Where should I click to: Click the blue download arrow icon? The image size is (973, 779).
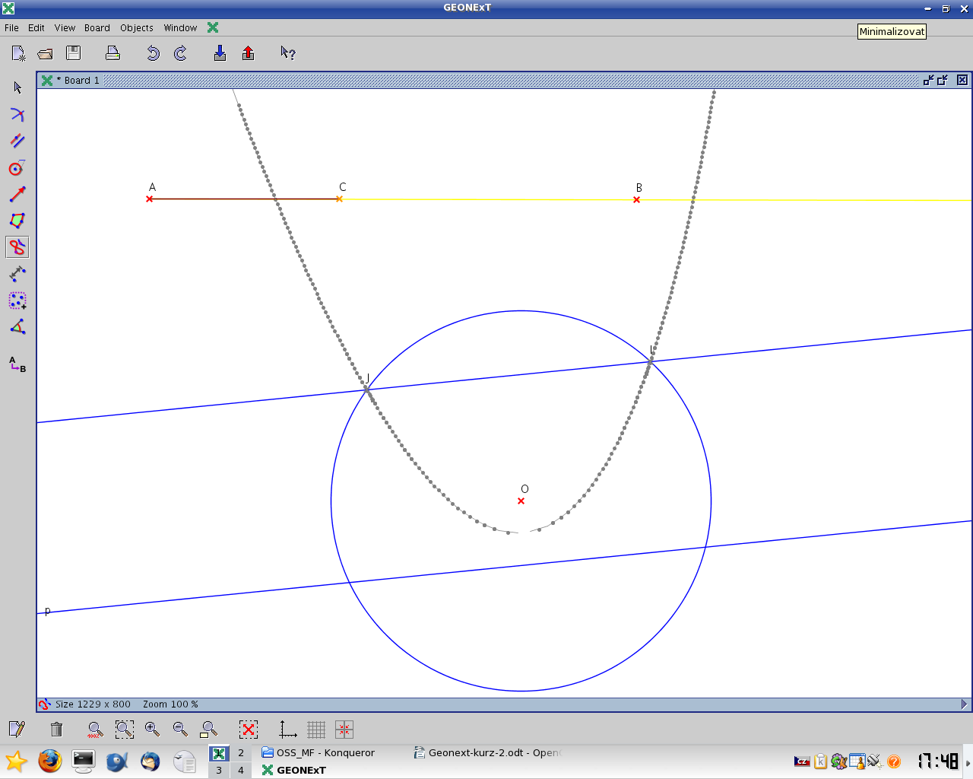click(220, 52)
